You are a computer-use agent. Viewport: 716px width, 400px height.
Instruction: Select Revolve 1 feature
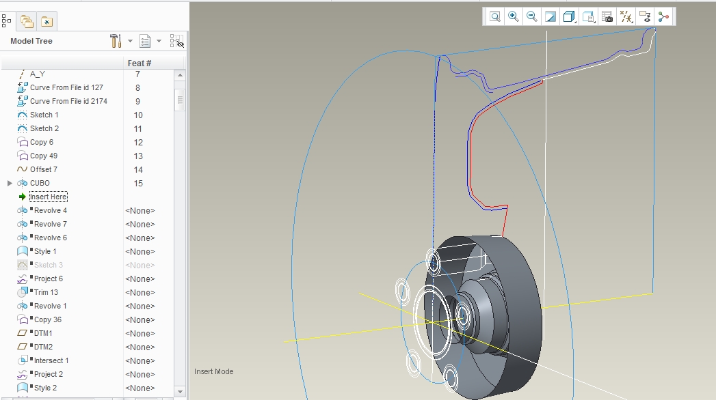50,306
